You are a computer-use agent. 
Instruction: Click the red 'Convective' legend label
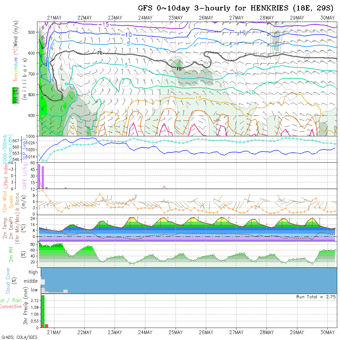(x=11, y=307)
